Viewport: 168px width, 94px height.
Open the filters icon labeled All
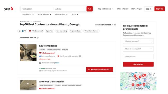pos(22,31)
